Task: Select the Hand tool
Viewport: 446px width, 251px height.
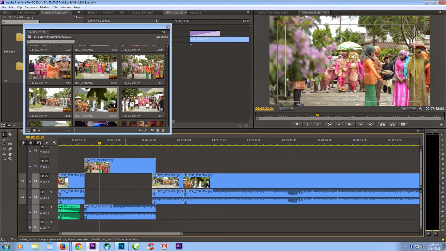Action: point(10,154)
